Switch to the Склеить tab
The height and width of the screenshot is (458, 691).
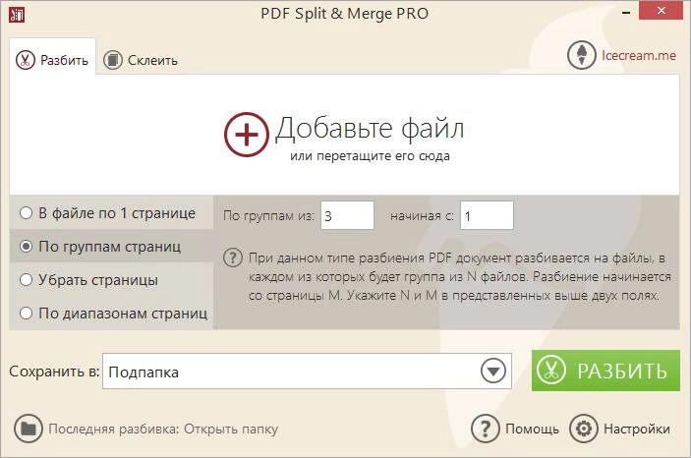pyautogui.click(x=141, y=60)
